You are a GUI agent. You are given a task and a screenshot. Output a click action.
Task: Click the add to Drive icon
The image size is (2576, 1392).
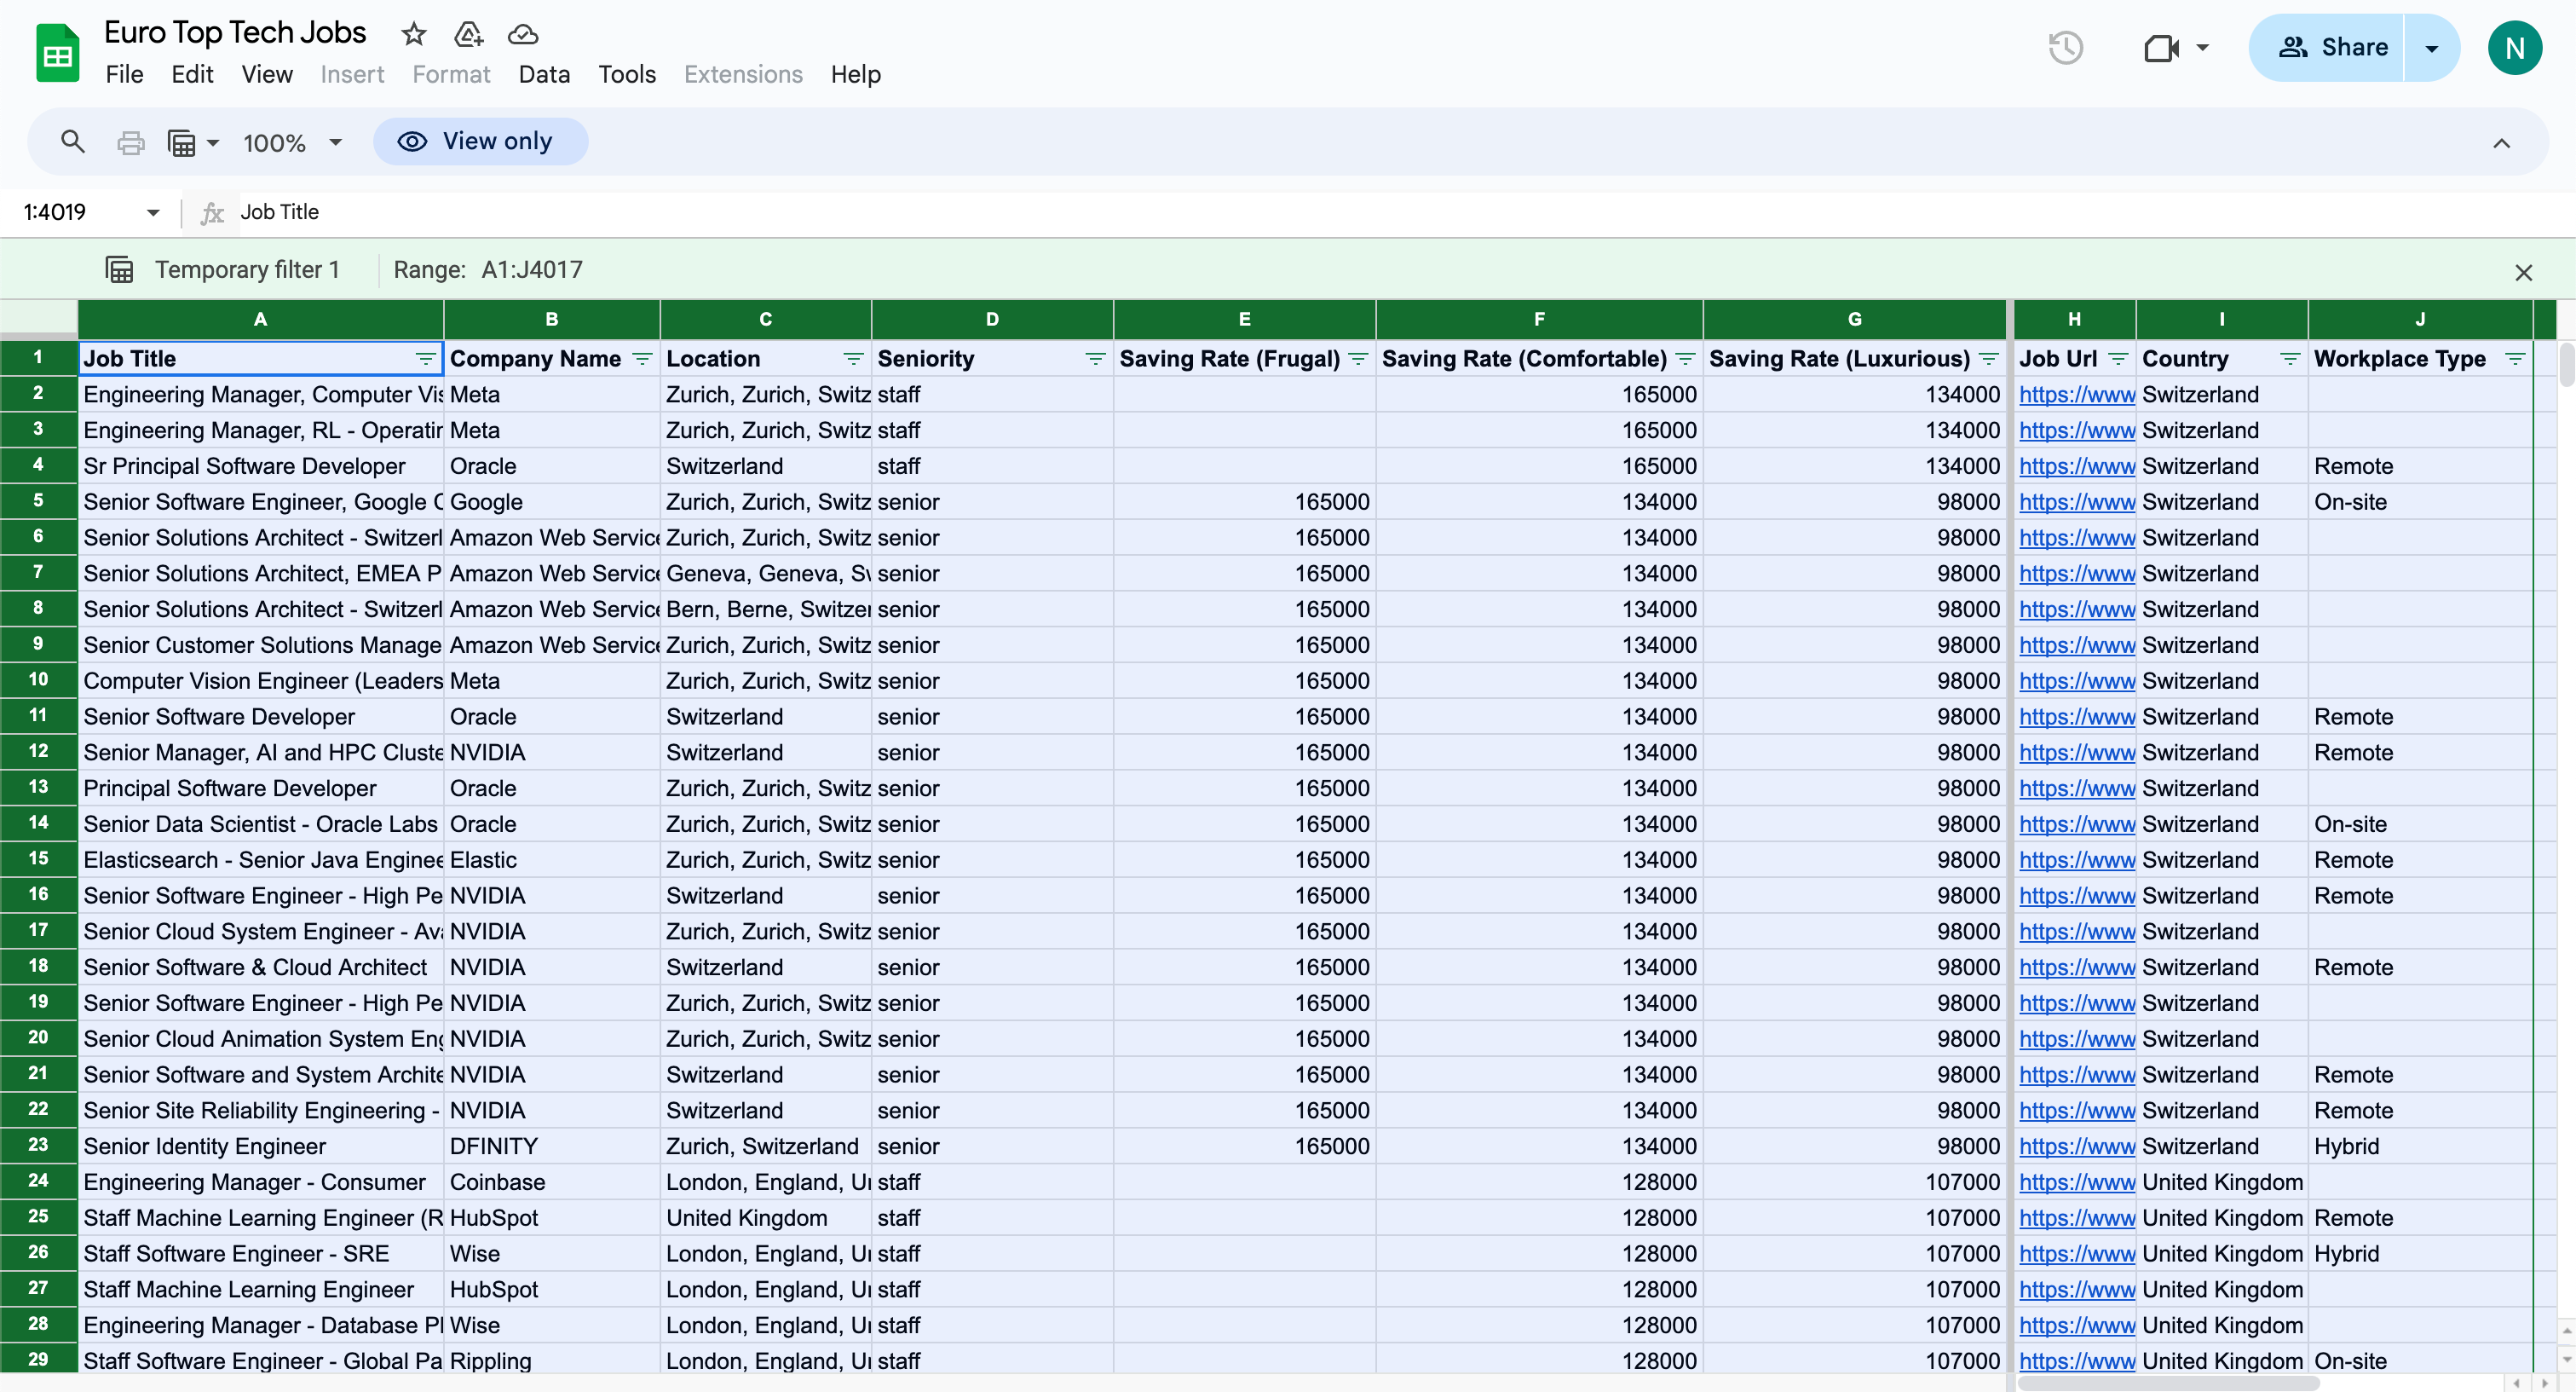(468, 34)
